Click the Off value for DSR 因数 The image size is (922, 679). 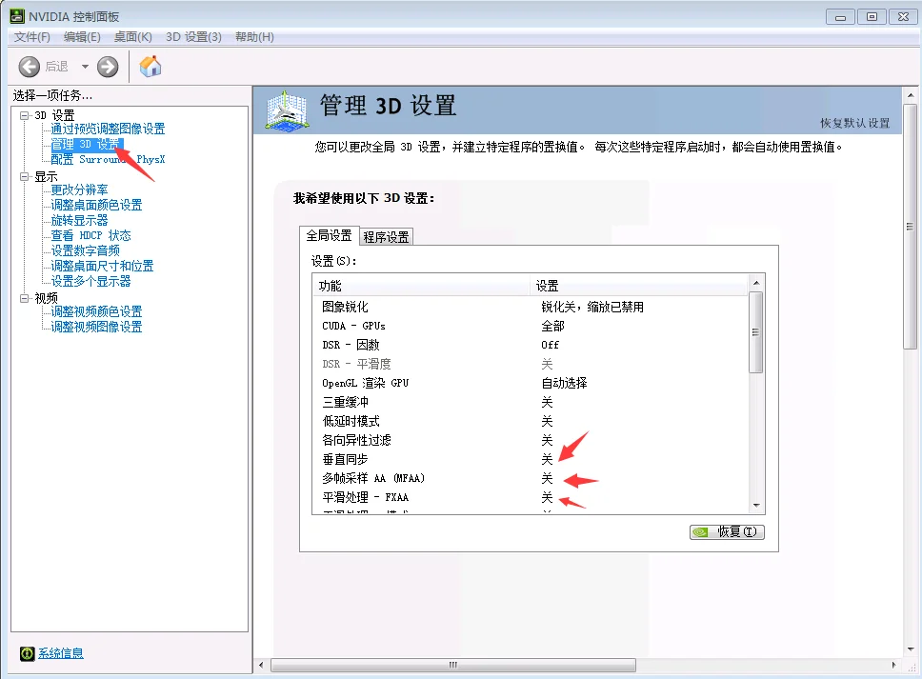click(x=550, y=345)
